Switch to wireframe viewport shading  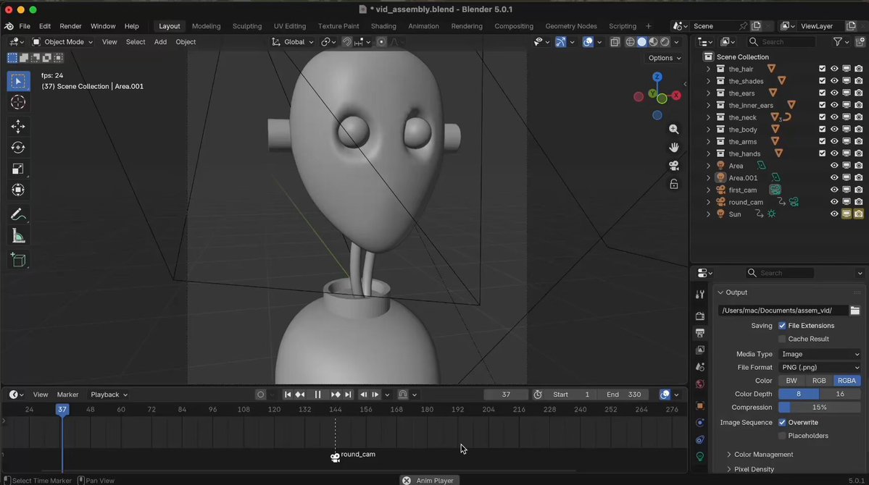(x=630, y=41)
